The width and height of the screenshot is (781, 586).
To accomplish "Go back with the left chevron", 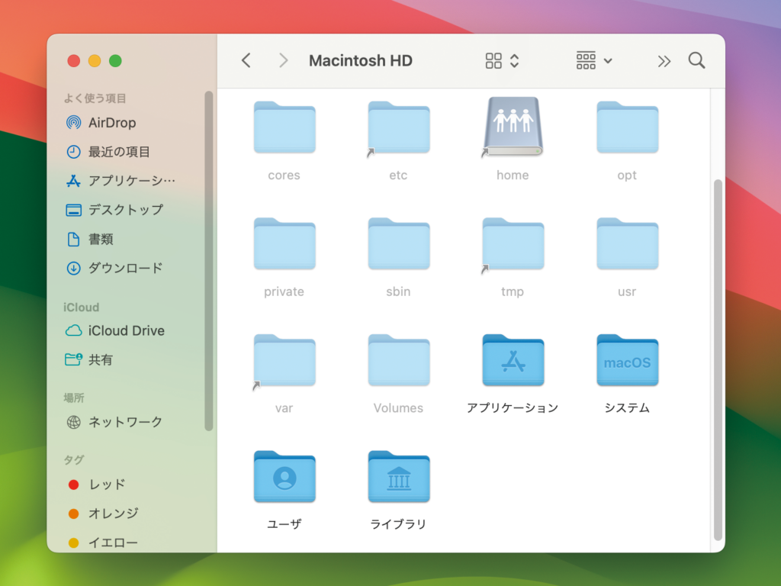I will tap(246, 61).
